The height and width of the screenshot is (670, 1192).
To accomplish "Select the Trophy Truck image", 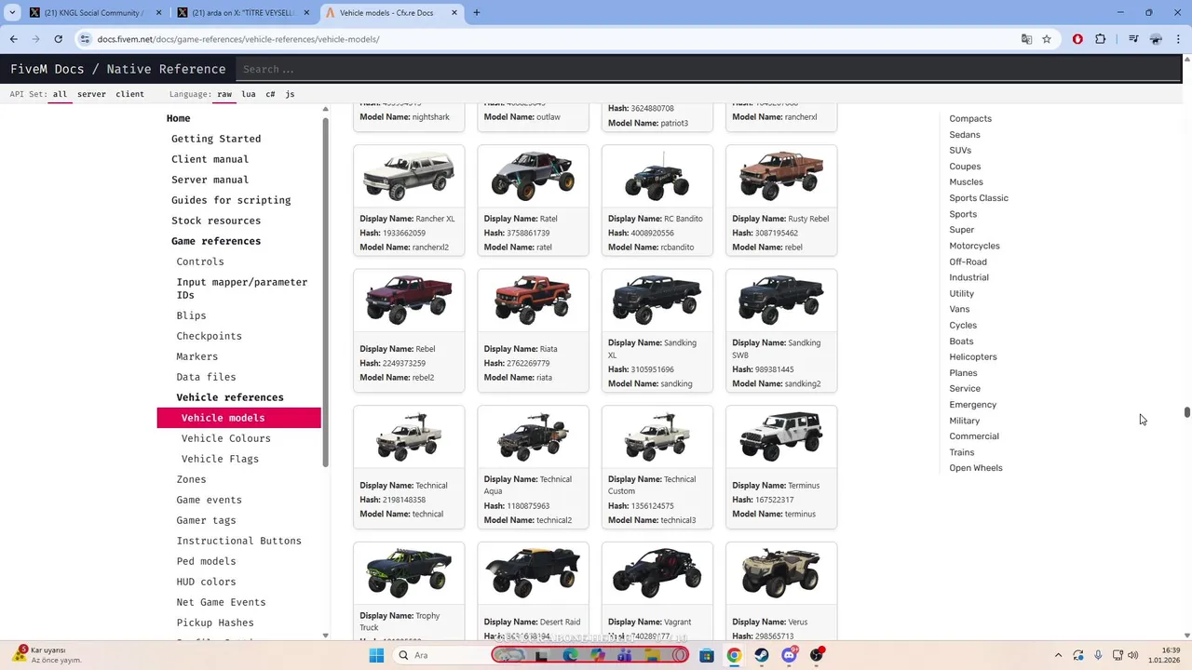I will 409,572.
